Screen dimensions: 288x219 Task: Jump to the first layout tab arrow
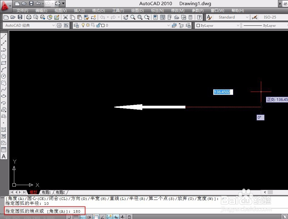coord(12,192)
